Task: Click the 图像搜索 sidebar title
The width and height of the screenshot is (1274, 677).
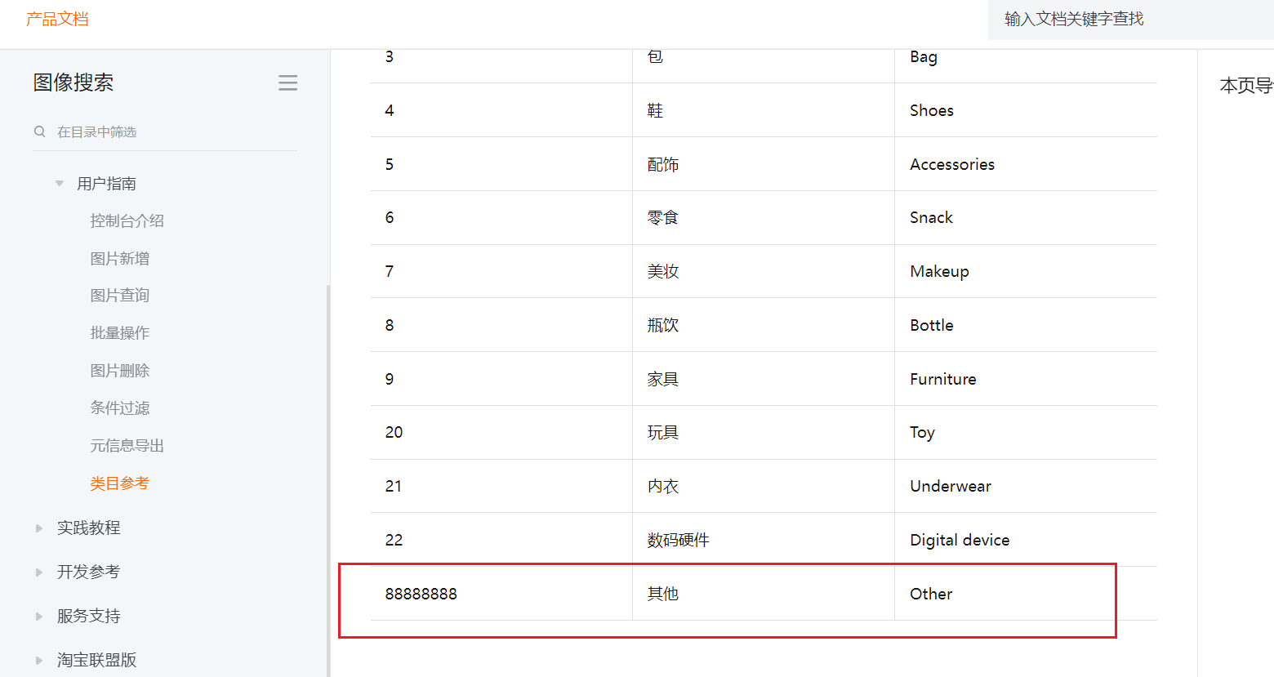Action: (x=73, y=82)
